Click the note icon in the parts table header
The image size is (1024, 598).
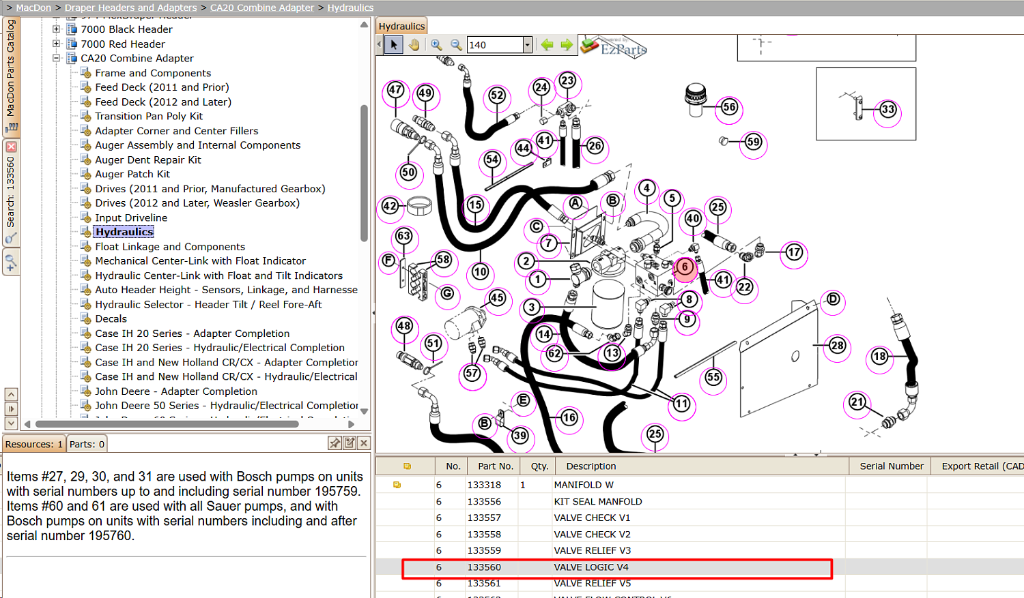click(x=407, y=466)
